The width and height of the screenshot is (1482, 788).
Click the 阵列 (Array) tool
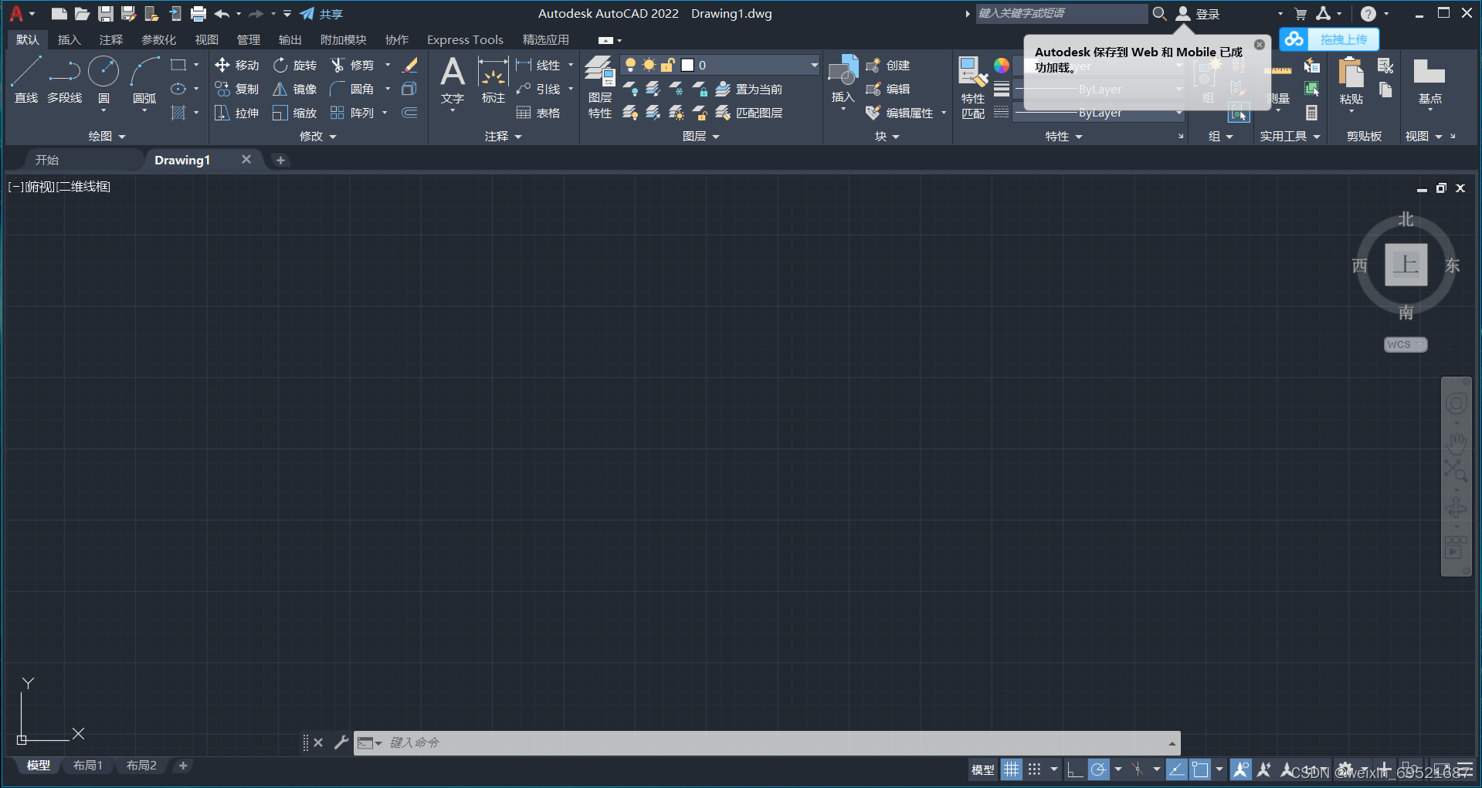352,113
